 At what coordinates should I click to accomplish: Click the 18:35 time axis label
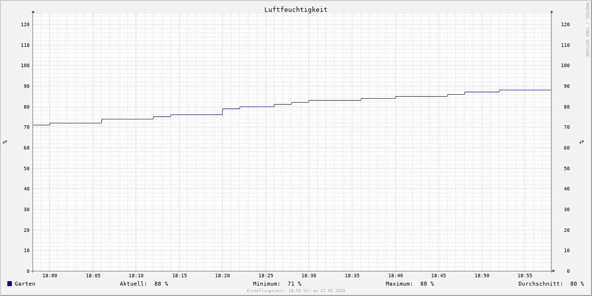(352, 276)
